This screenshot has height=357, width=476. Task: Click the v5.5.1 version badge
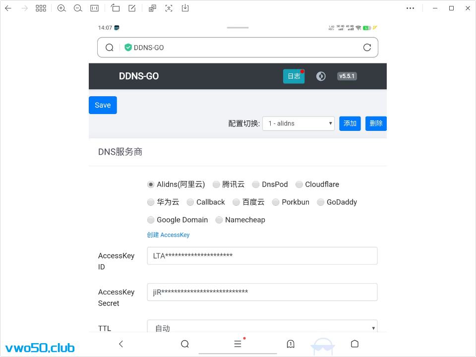347,76
